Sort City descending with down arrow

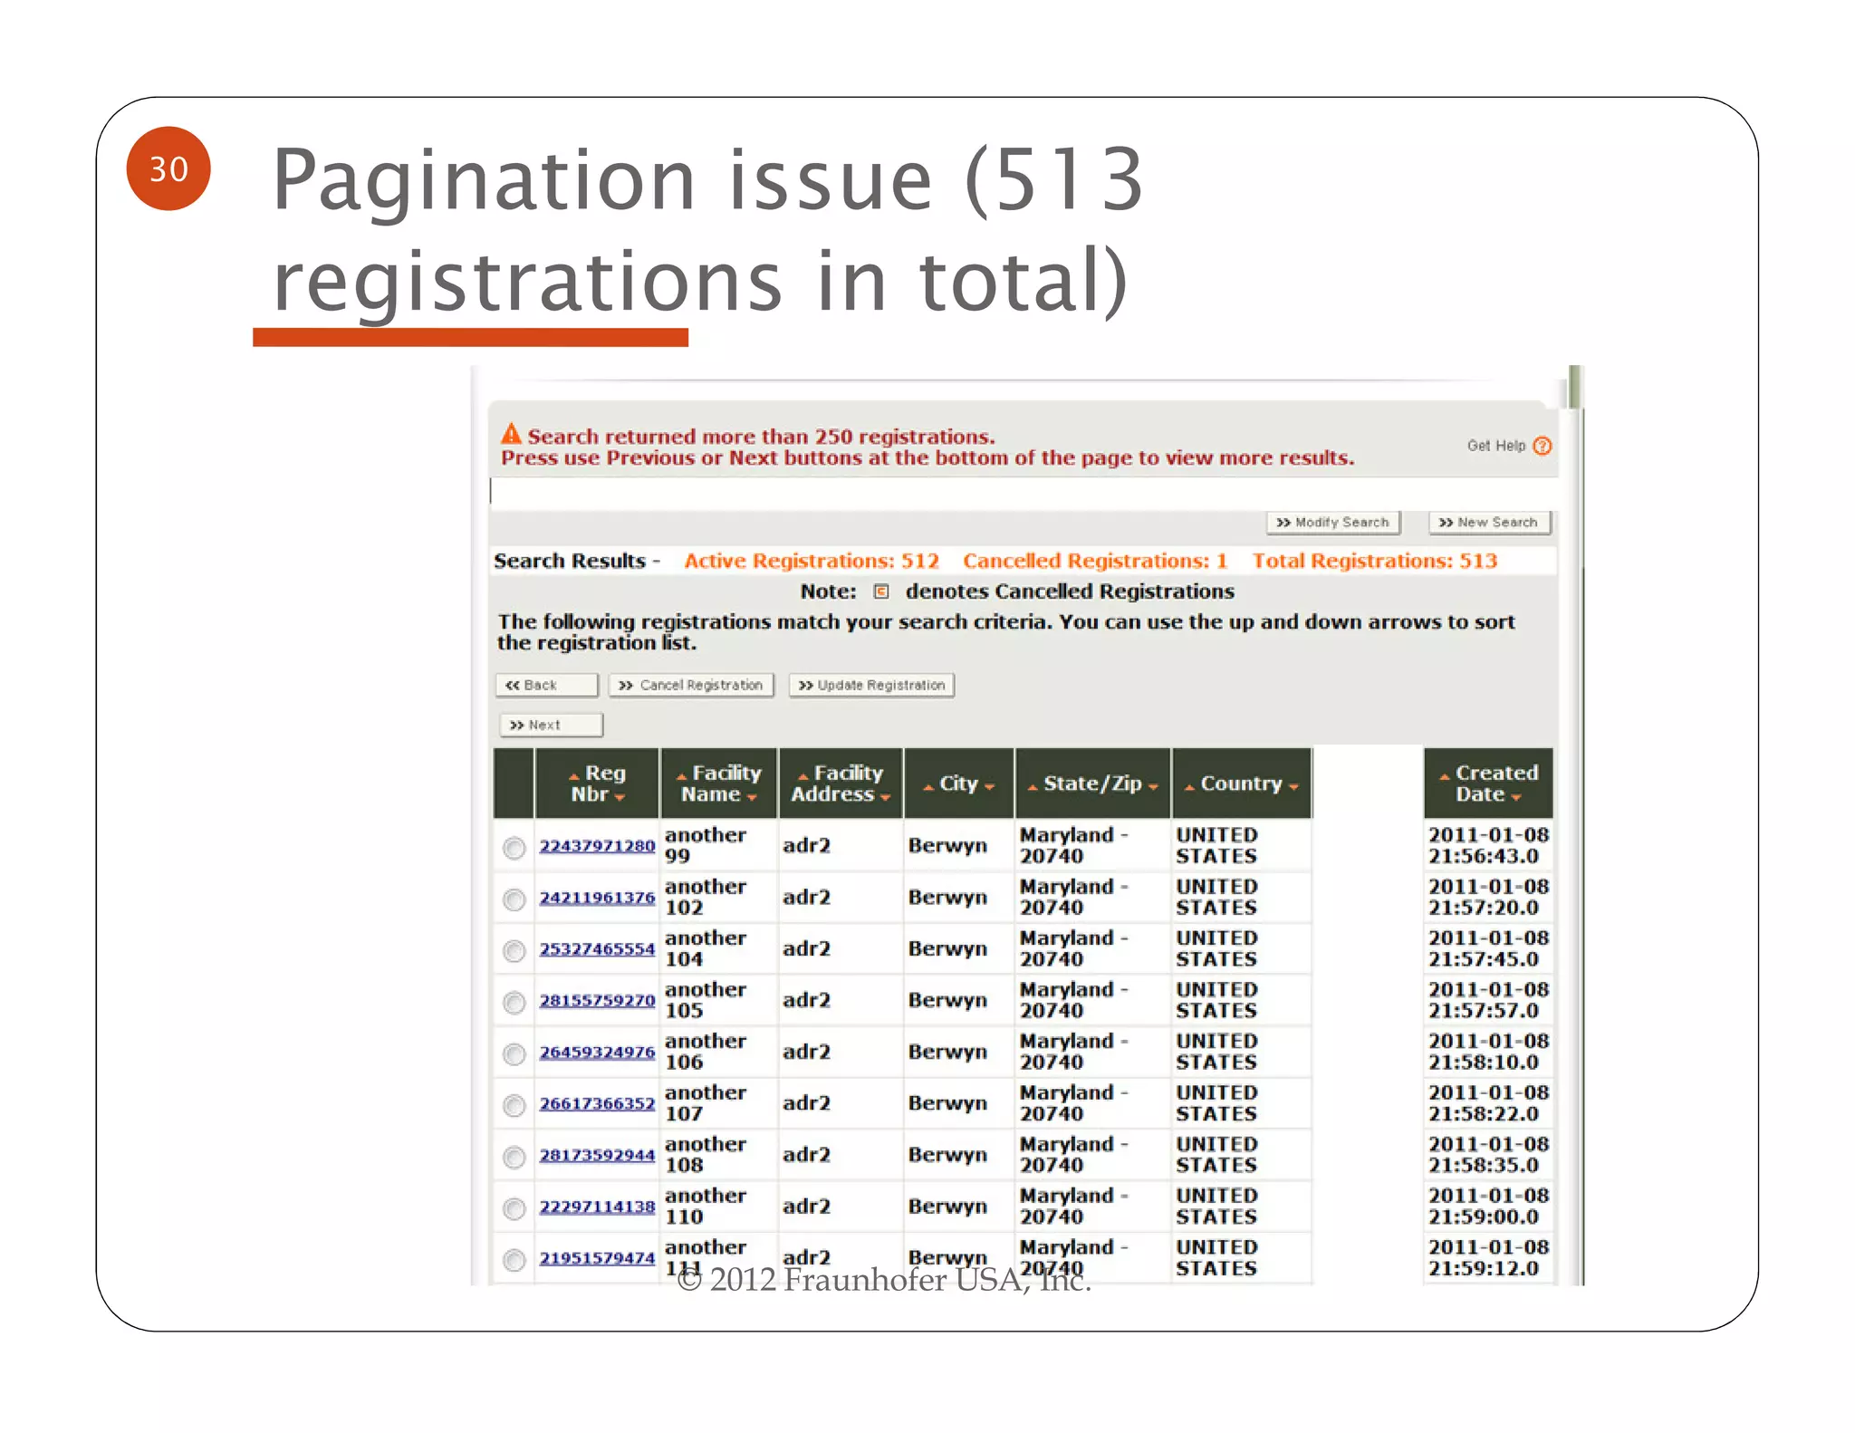[989, 787]
